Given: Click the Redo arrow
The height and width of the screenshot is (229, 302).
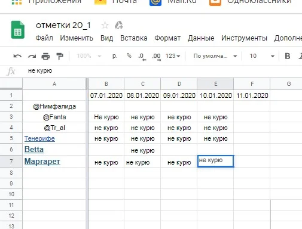Looking at the screenshot, I should (x=32, y=57).
